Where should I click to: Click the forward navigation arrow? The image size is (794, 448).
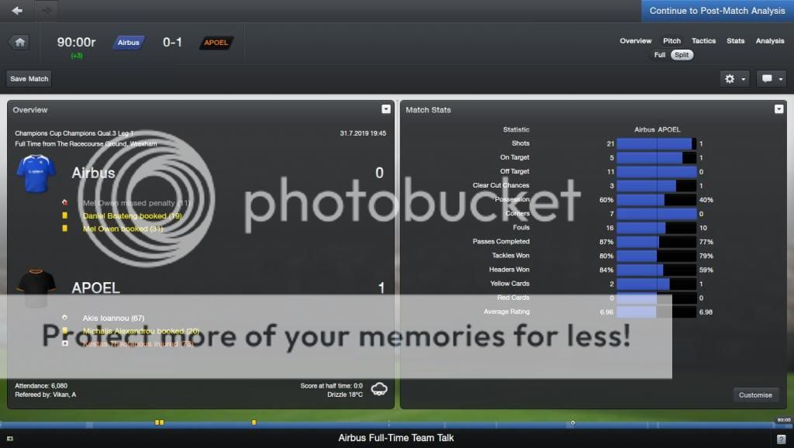point(46,11)
